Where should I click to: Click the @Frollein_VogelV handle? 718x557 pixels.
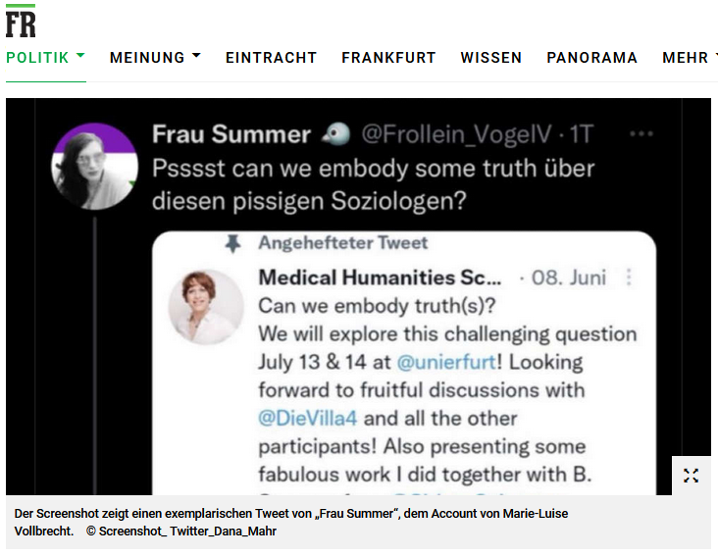(x=456, y=134)
